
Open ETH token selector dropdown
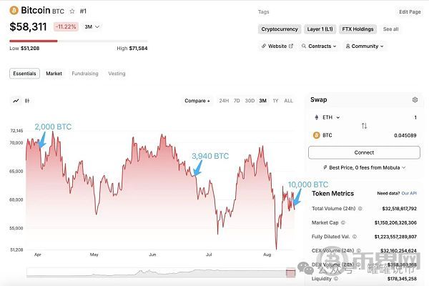tap(327, 117)
